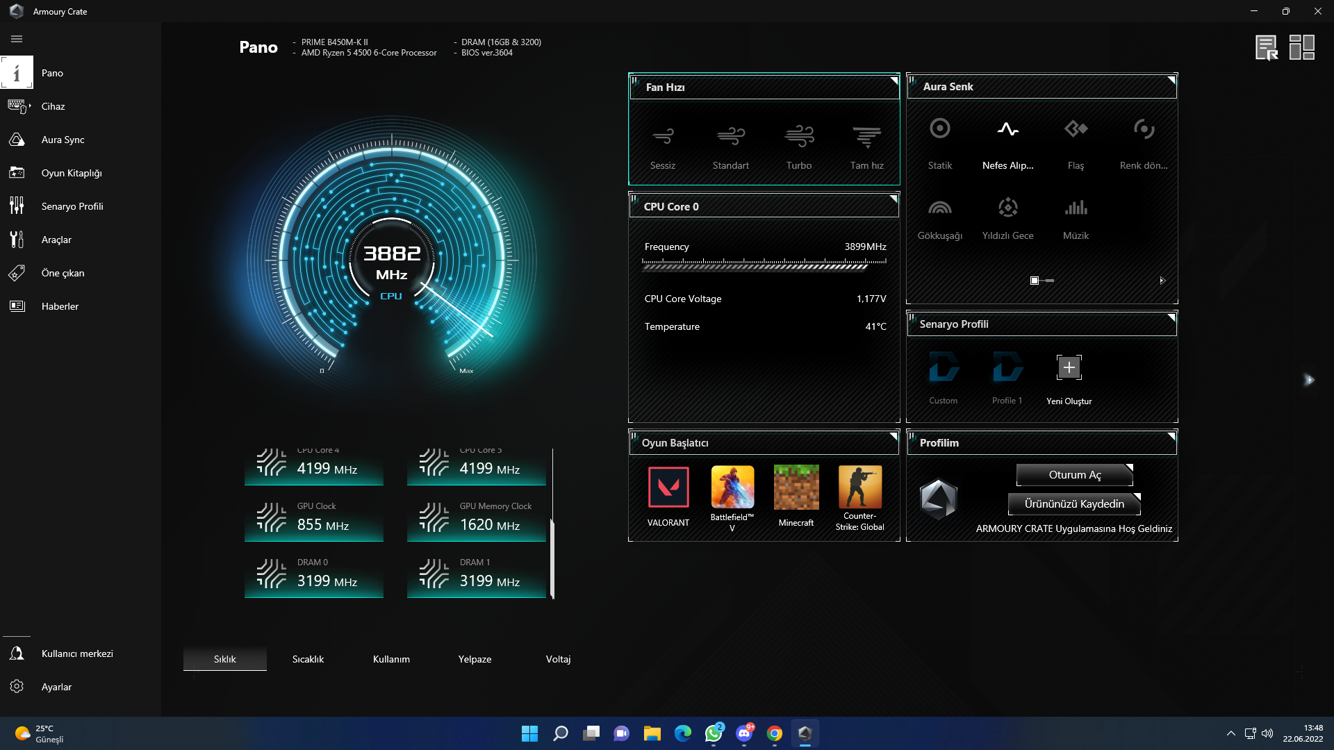The height and width of the screenshot is (750, 1334).
Task: Click the Oturum Aç button
Action: pyautogui.click(x=1075, y=475)
